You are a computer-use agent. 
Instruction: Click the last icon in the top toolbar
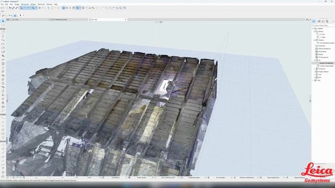point(125,8)
